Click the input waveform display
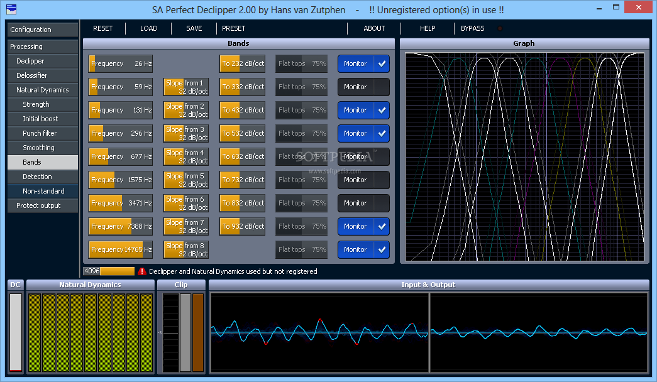 320,332
